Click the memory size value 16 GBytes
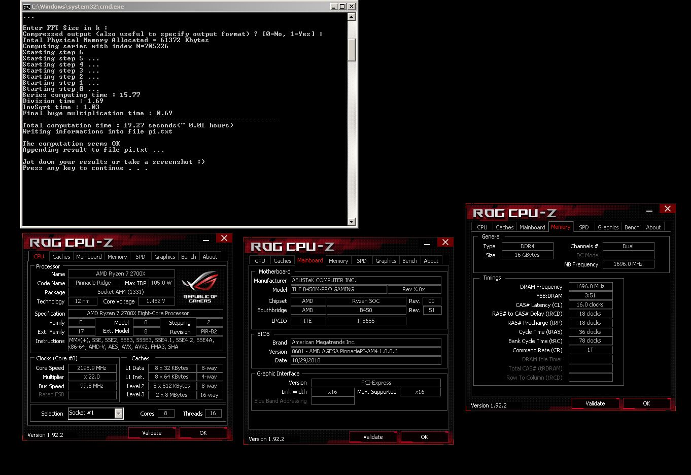Viewport: 691px width, 475px height. click(x=528, y=255)
